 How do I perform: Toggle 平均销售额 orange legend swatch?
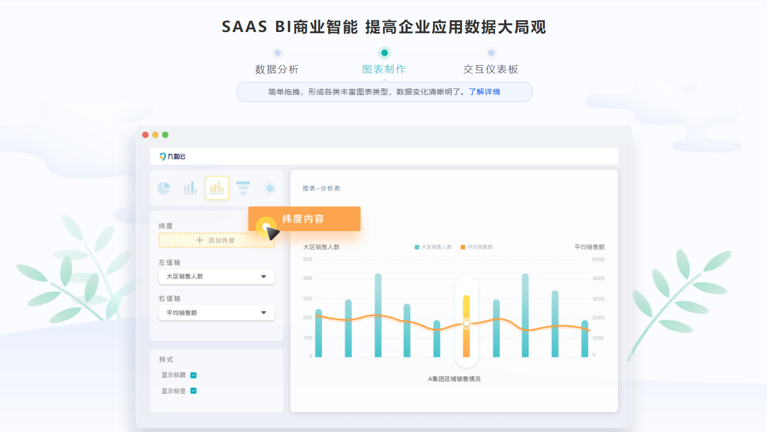click(463, 247)
